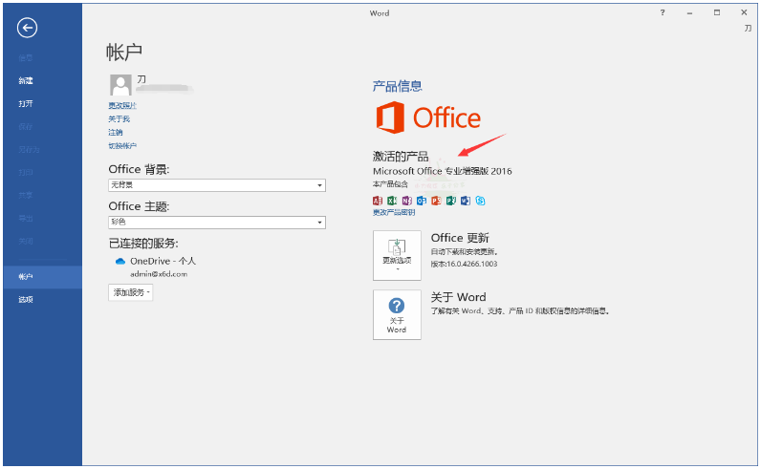The width and height of the screenshot is (761, 469).
Task: Select 信息 in the sidebar
Action: [x=26, y=57]
